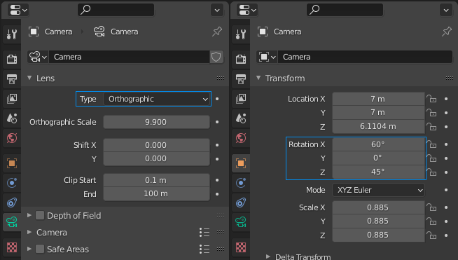Open options dropdown in right panel header

coord(446,11)
